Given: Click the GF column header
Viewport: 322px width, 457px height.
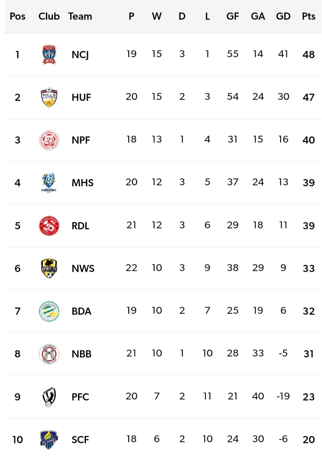Looking at the screenshot, I should pyautogui.click(x=232, y=16).
